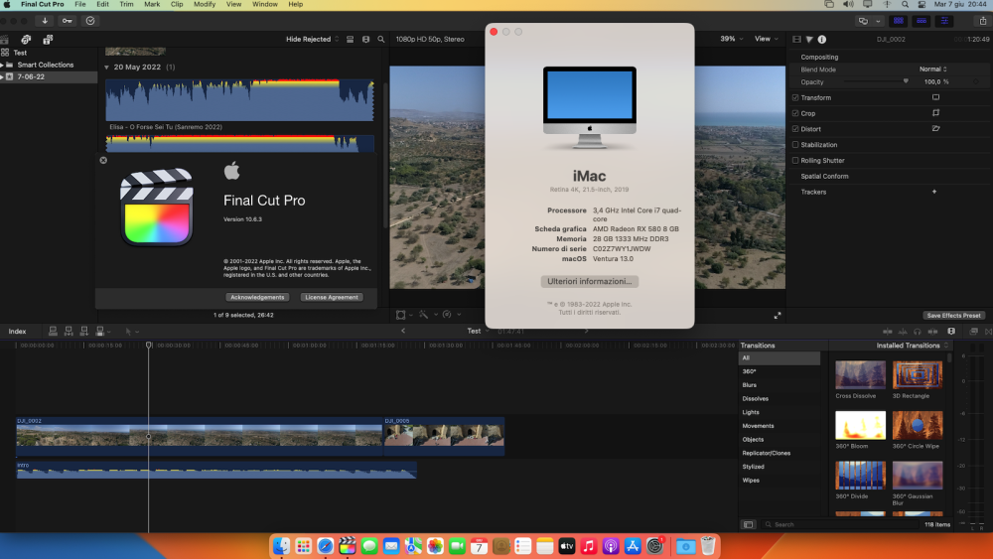
Task: Show the Photos and Audio sidebar
Action: click(26, 40)
